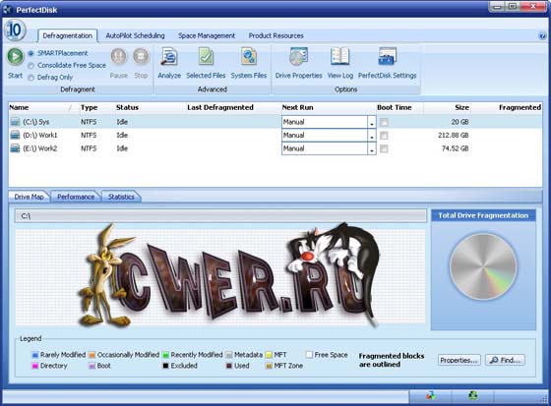Screen dimensions: 551x406
Task: Select the Defrag Only radio option
Action: point(31,78)
